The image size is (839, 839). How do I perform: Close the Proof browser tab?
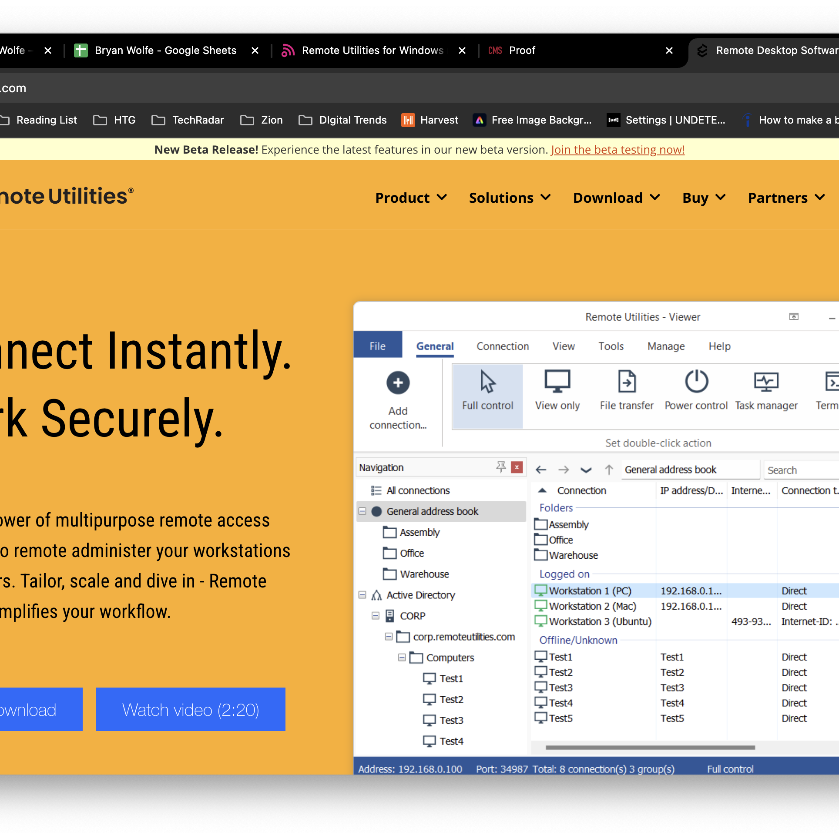[x=669, y=50]
